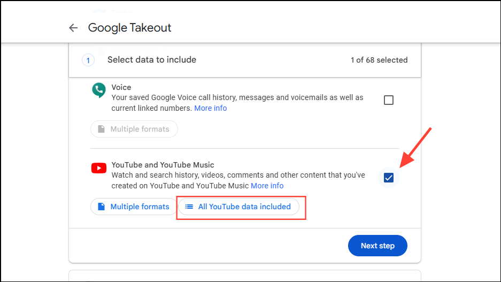The width and height of the screenshot is (501, 282).
Task: Click the Google Takeout page title
Action: (129, 28)
